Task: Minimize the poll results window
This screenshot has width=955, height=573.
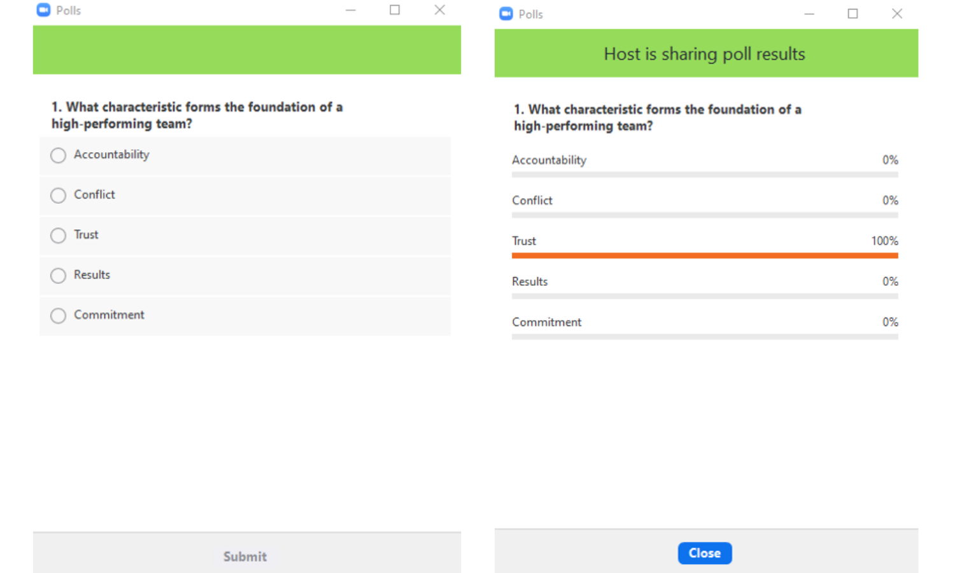Action: click(809, 14)
